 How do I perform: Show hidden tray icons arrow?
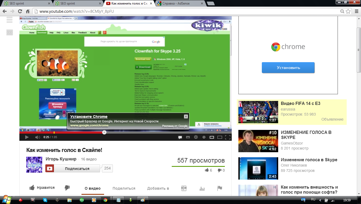tap(320, 200)
